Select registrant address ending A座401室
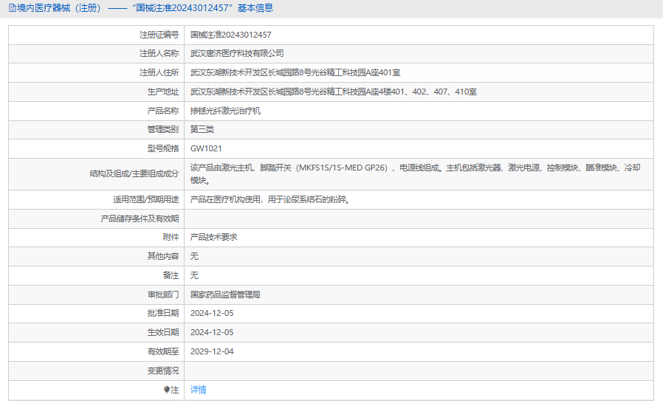Image resolution: width=663 pixels, height=406 pixels. pos(295,73)
